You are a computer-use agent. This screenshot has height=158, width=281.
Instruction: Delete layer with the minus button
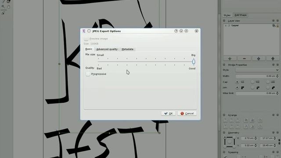pos(244,58)
